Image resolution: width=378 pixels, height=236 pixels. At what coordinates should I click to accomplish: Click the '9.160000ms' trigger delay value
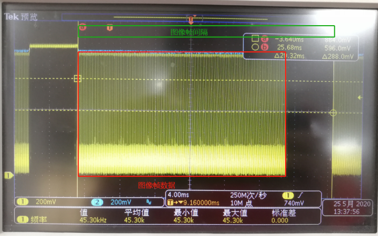202,203
